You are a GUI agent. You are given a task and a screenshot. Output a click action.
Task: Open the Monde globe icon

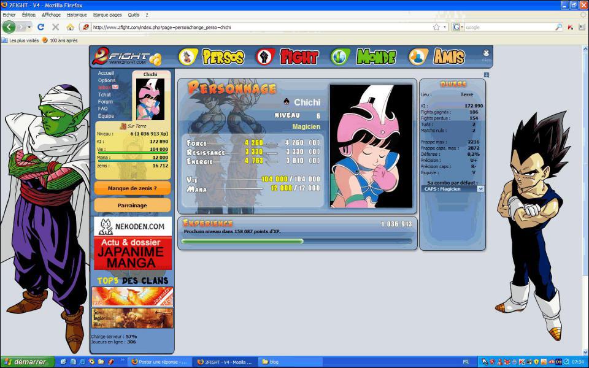(x=340, y=57)
